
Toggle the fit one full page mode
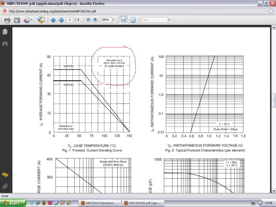click(x=133, y=20)
